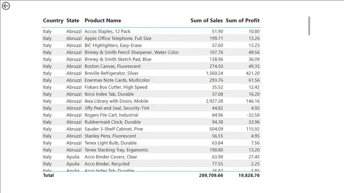Sort by Product Name column header
This screenshot has height=193, width=344.
pos(103,20)
